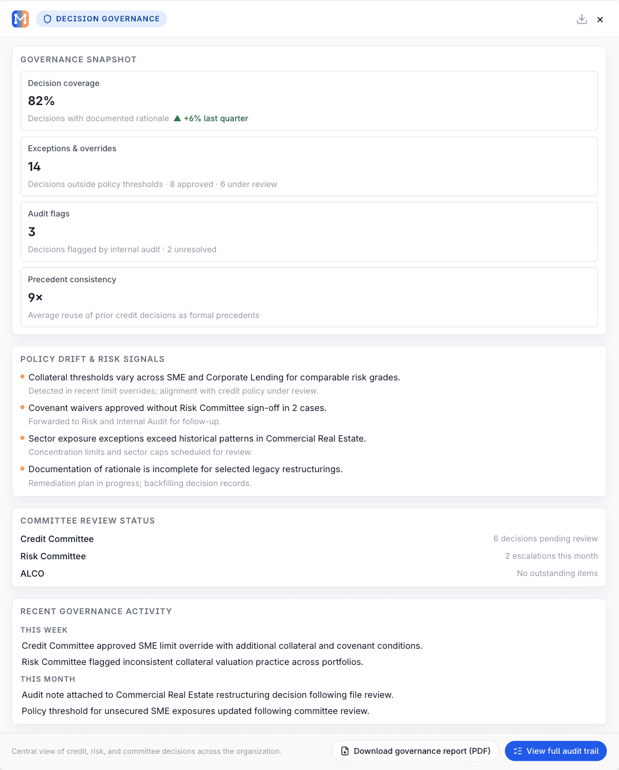Click the 6 decisions pending review link

(545, 539)
